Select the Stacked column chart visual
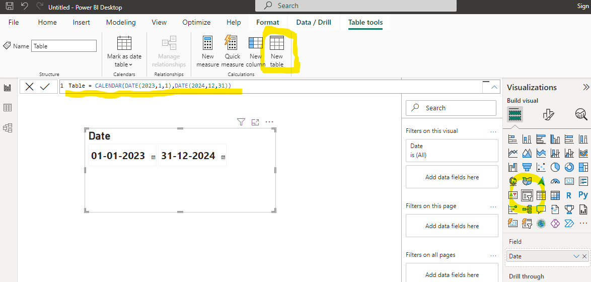 527,139
